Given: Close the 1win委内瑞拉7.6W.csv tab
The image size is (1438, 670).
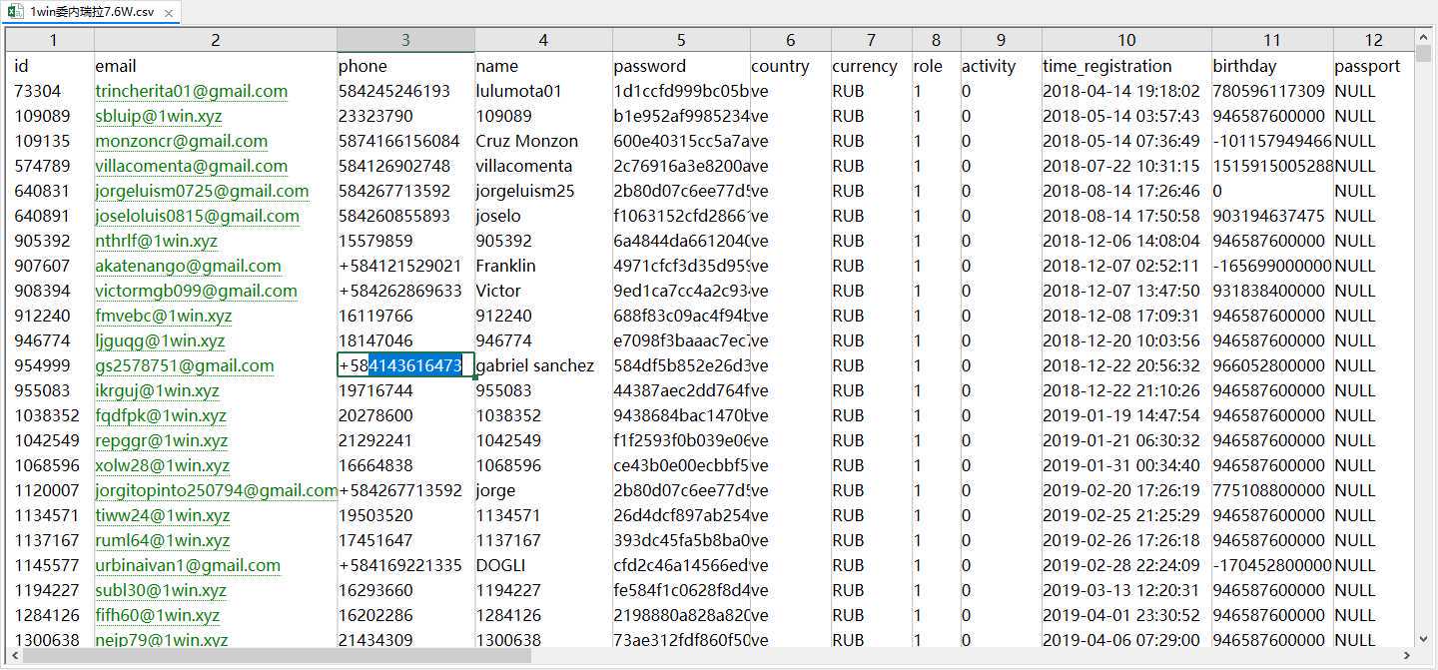Looking at the screenshot, I should tap(168, 14).
